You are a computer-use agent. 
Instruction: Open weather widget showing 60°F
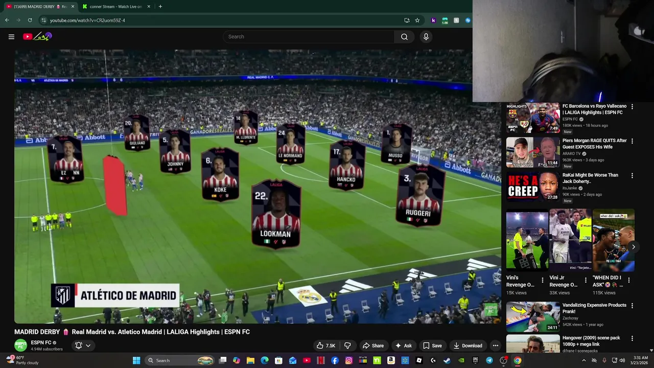[x=22, y=360]
